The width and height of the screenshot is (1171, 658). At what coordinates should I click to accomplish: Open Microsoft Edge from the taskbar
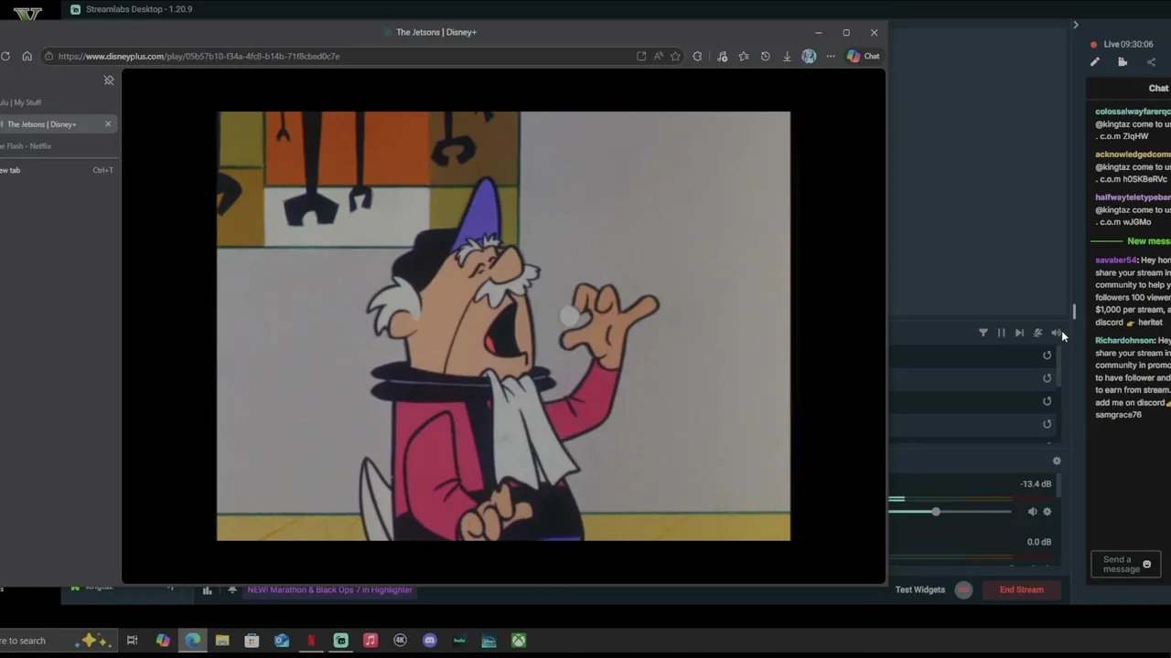[192, 641]
